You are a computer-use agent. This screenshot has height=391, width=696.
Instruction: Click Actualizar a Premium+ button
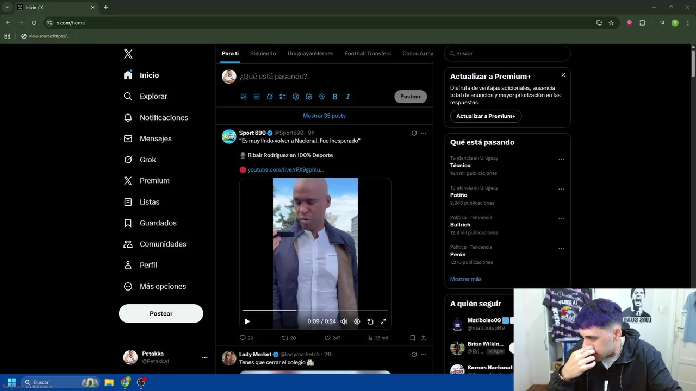point(486,116)
